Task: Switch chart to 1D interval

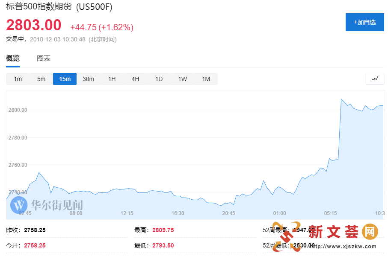Action: (x=159, y=79)
